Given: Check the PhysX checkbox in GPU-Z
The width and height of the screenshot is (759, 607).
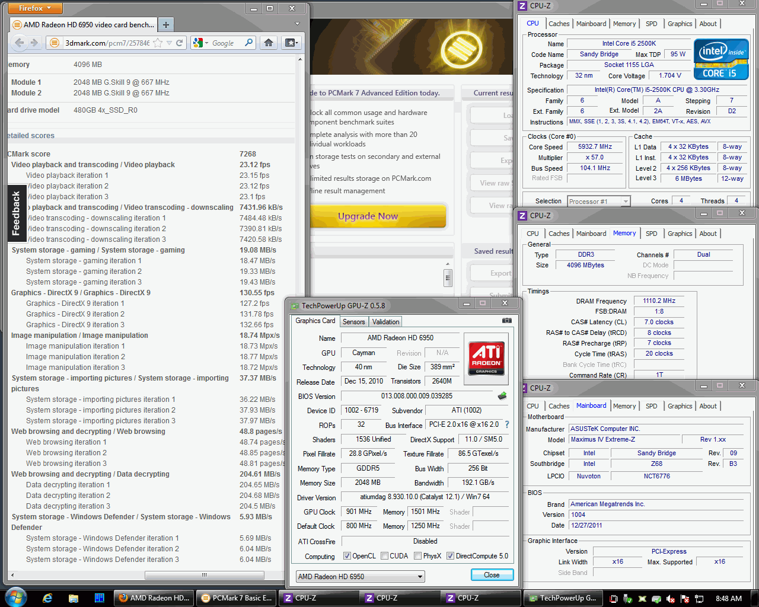Looking at the screenshot, I should 418,556.
